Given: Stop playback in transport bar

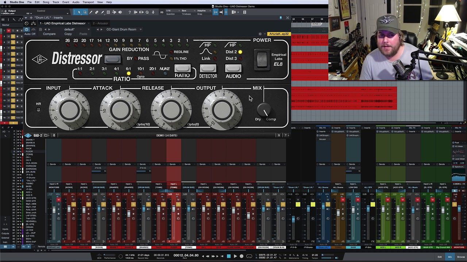Looking at the screenshot, I should (x=229, y=256).
